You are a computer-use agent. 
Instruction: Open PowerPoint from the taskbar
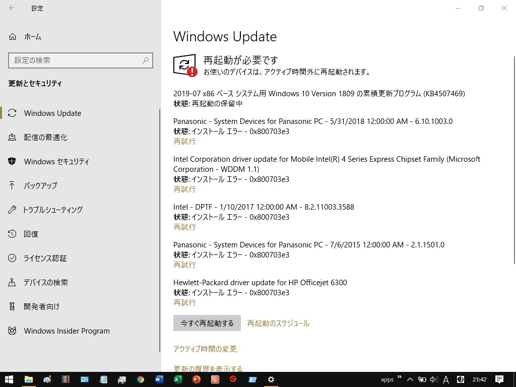coord(197,379)
